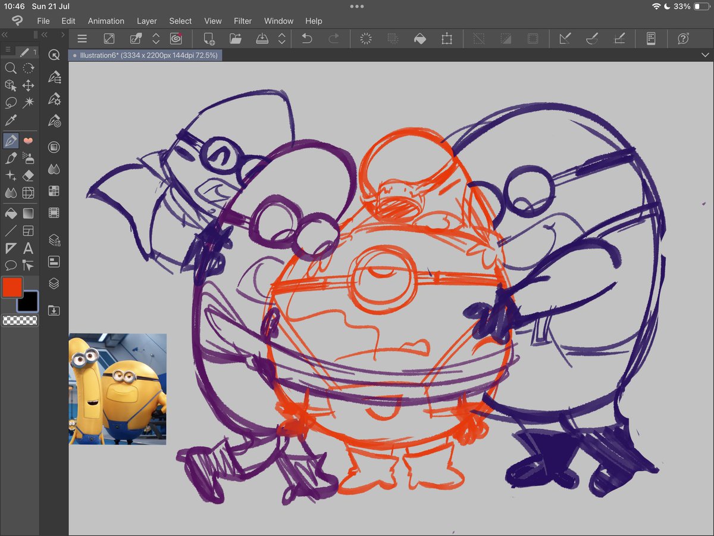Select the Zoom magnifier tool
The width and height of the screenshot is (714, 536).
coord(10,68)
